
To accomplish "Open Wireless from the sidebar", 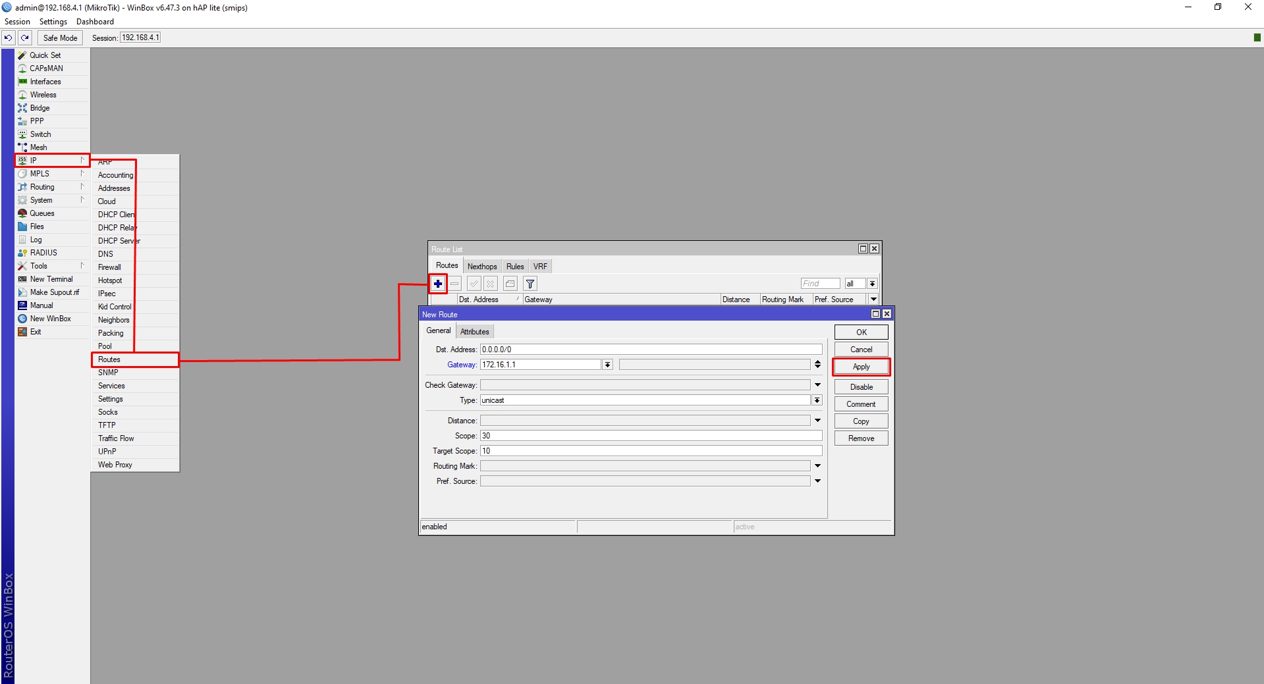I will (x=52, y=95).
